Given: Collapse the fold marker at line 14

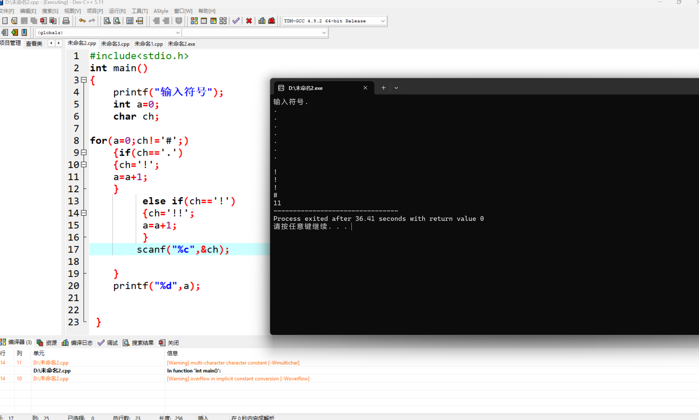Looking at the screenshot, I should coord(84,213).
